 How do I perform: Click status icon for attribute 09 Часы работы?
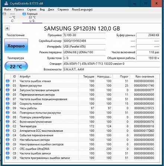pos(8,108)
